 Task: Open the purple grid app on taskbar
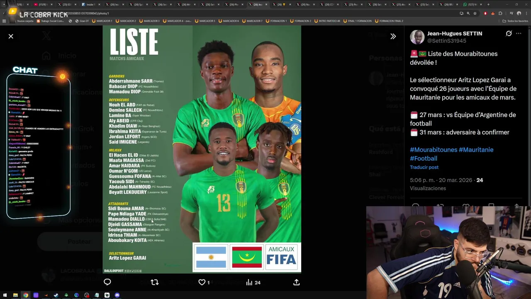pos(36,295)
